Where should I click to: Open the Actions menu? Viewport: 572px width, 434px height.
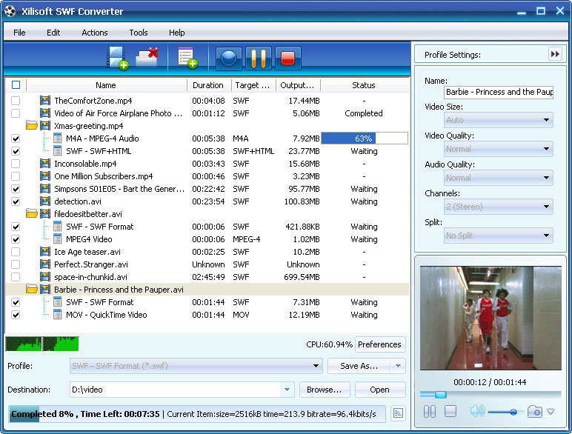click(x=95, y=33)
